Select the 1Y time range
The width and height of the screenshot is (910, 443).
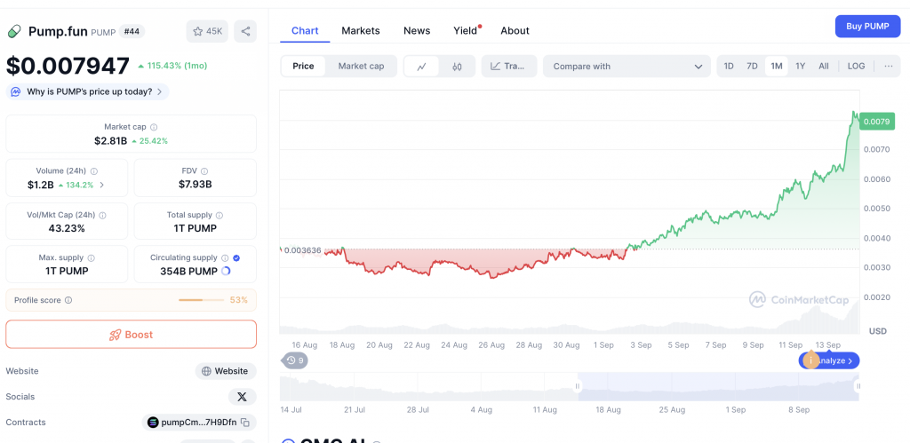(801, 66)
